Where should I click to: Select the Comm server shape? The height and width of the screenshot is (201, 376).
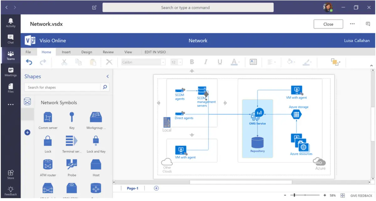tap(48, 120)
